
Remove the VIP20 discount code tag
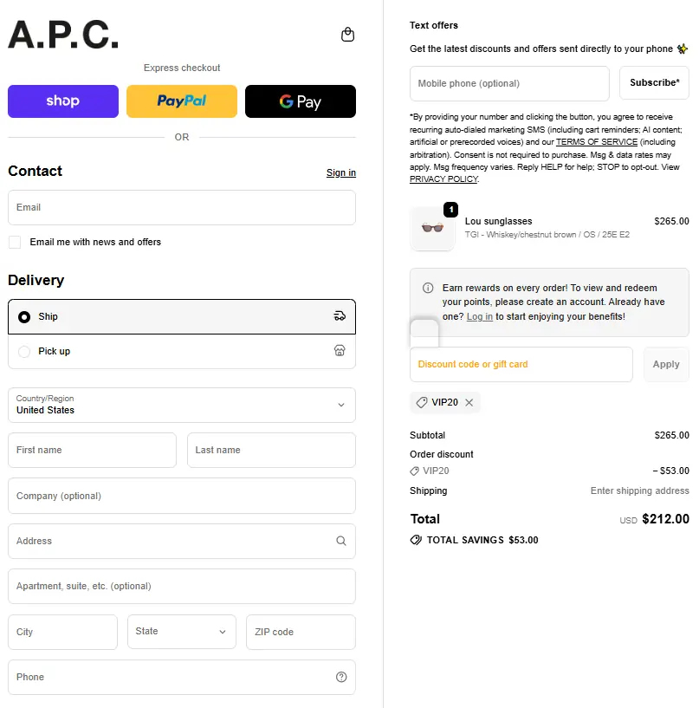point(469,402)
